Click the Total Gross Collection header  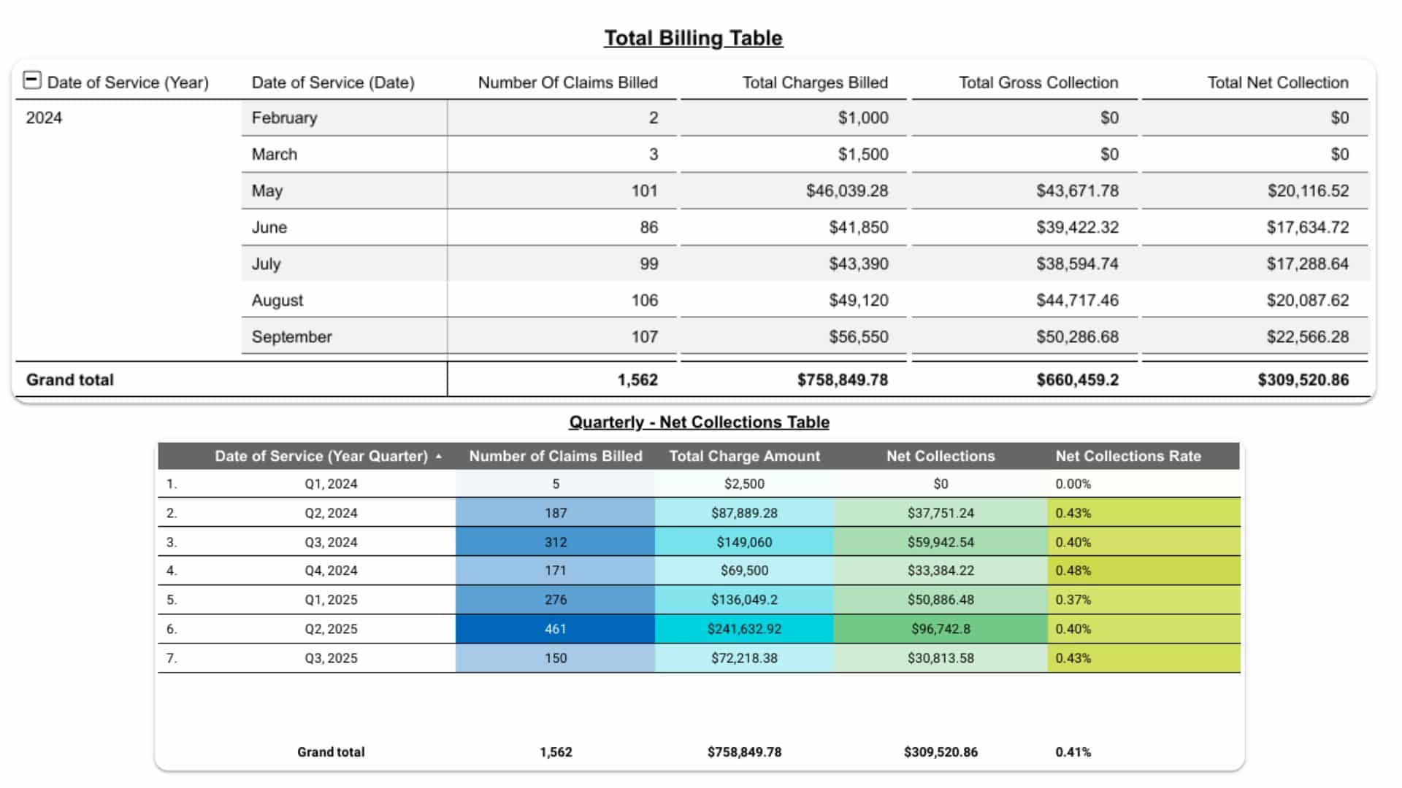pos(1038,82)
